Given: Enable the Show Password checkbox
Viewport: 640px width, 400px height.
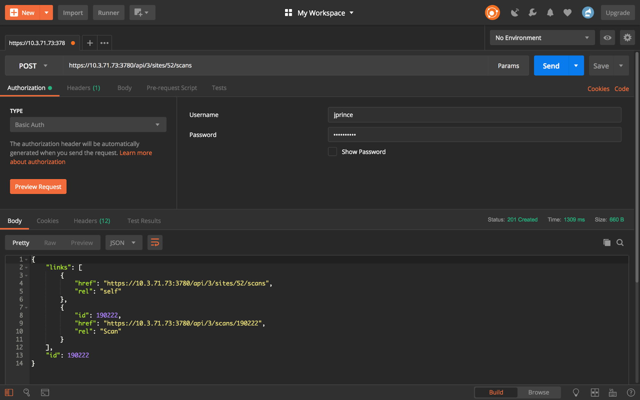Looking at the screenshot, I should pyautogui.click(x=332, y=151).
